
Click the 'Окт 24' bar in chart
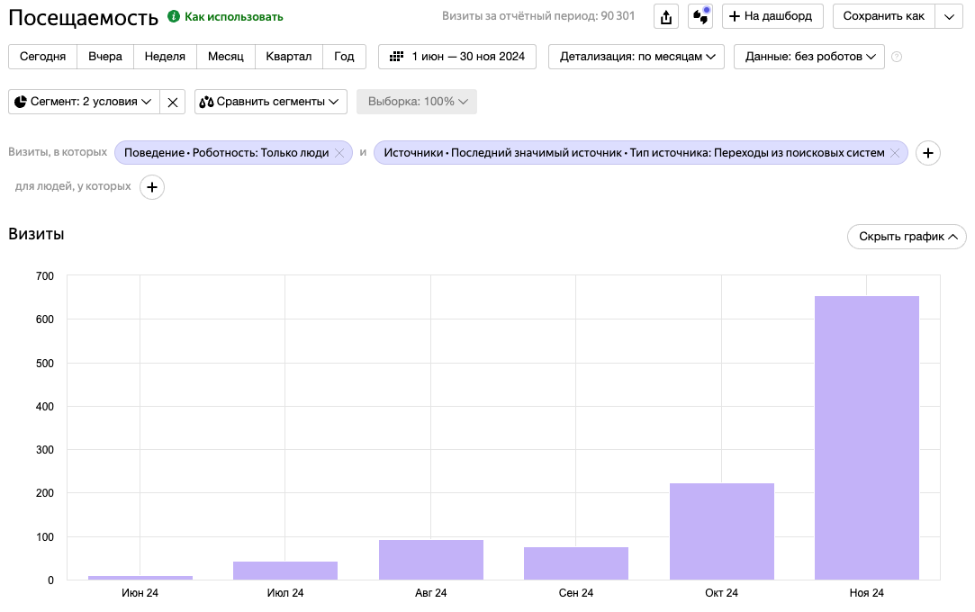click(722, 532)
